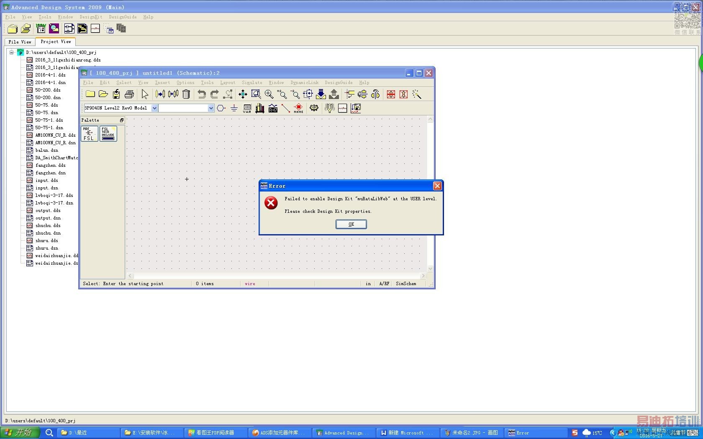The image size is (703, 439).
Task: Click the undo arrow in schematic toolbar
Action: pos(202,94)
